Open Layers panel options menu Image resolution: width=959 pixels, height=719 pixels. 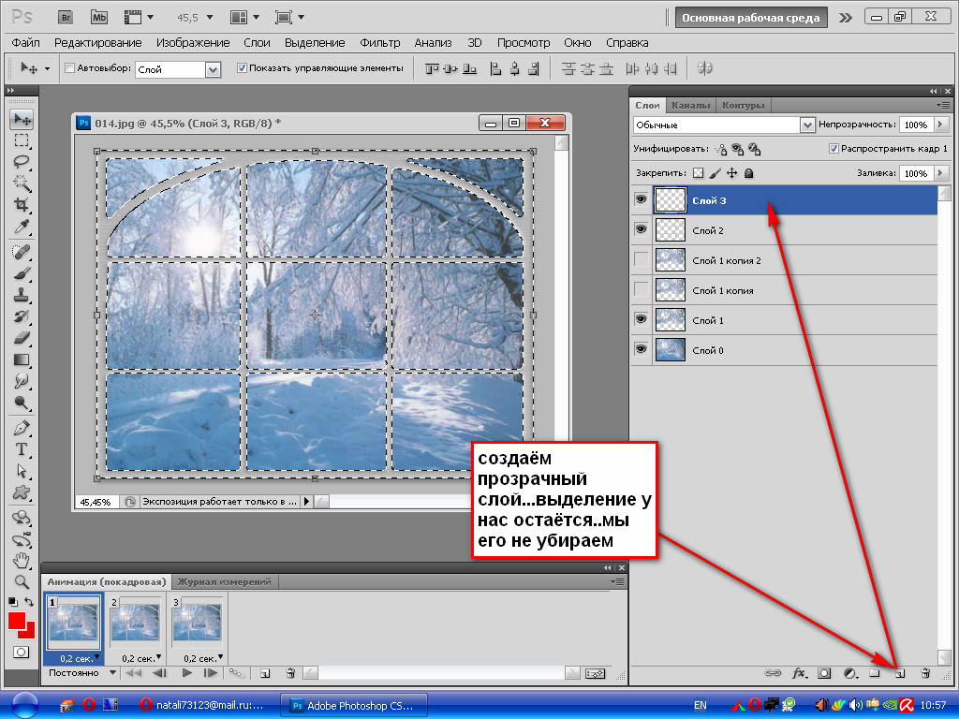tap(942, 105)
